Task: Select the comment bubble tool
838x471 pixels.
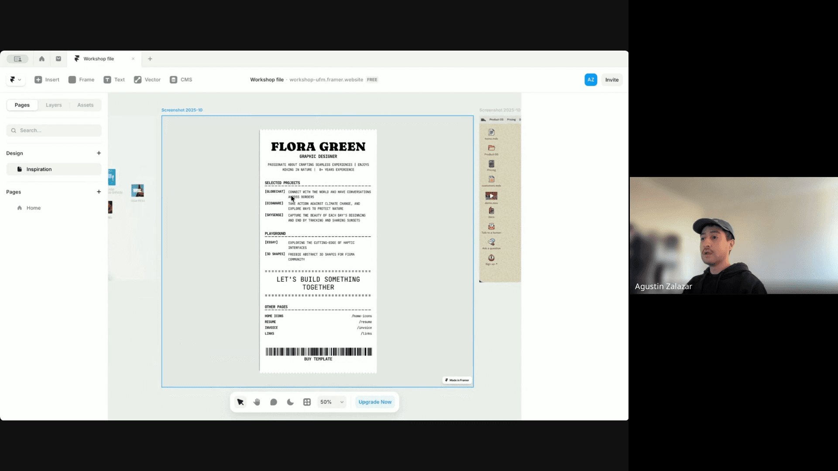Action: (x=274, y=402)
